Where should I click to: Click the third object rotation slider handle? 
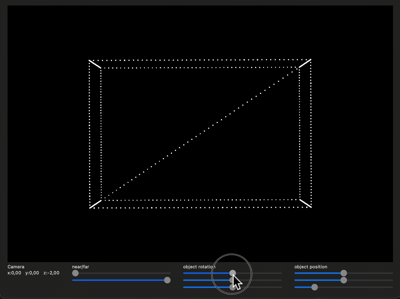pos(233,287)
